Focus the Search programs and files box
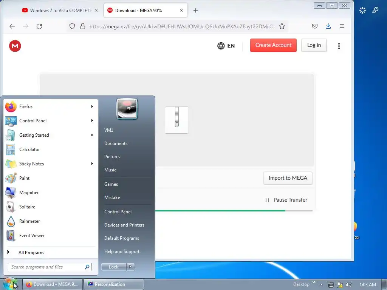387x290 pixels. point(50,267)
